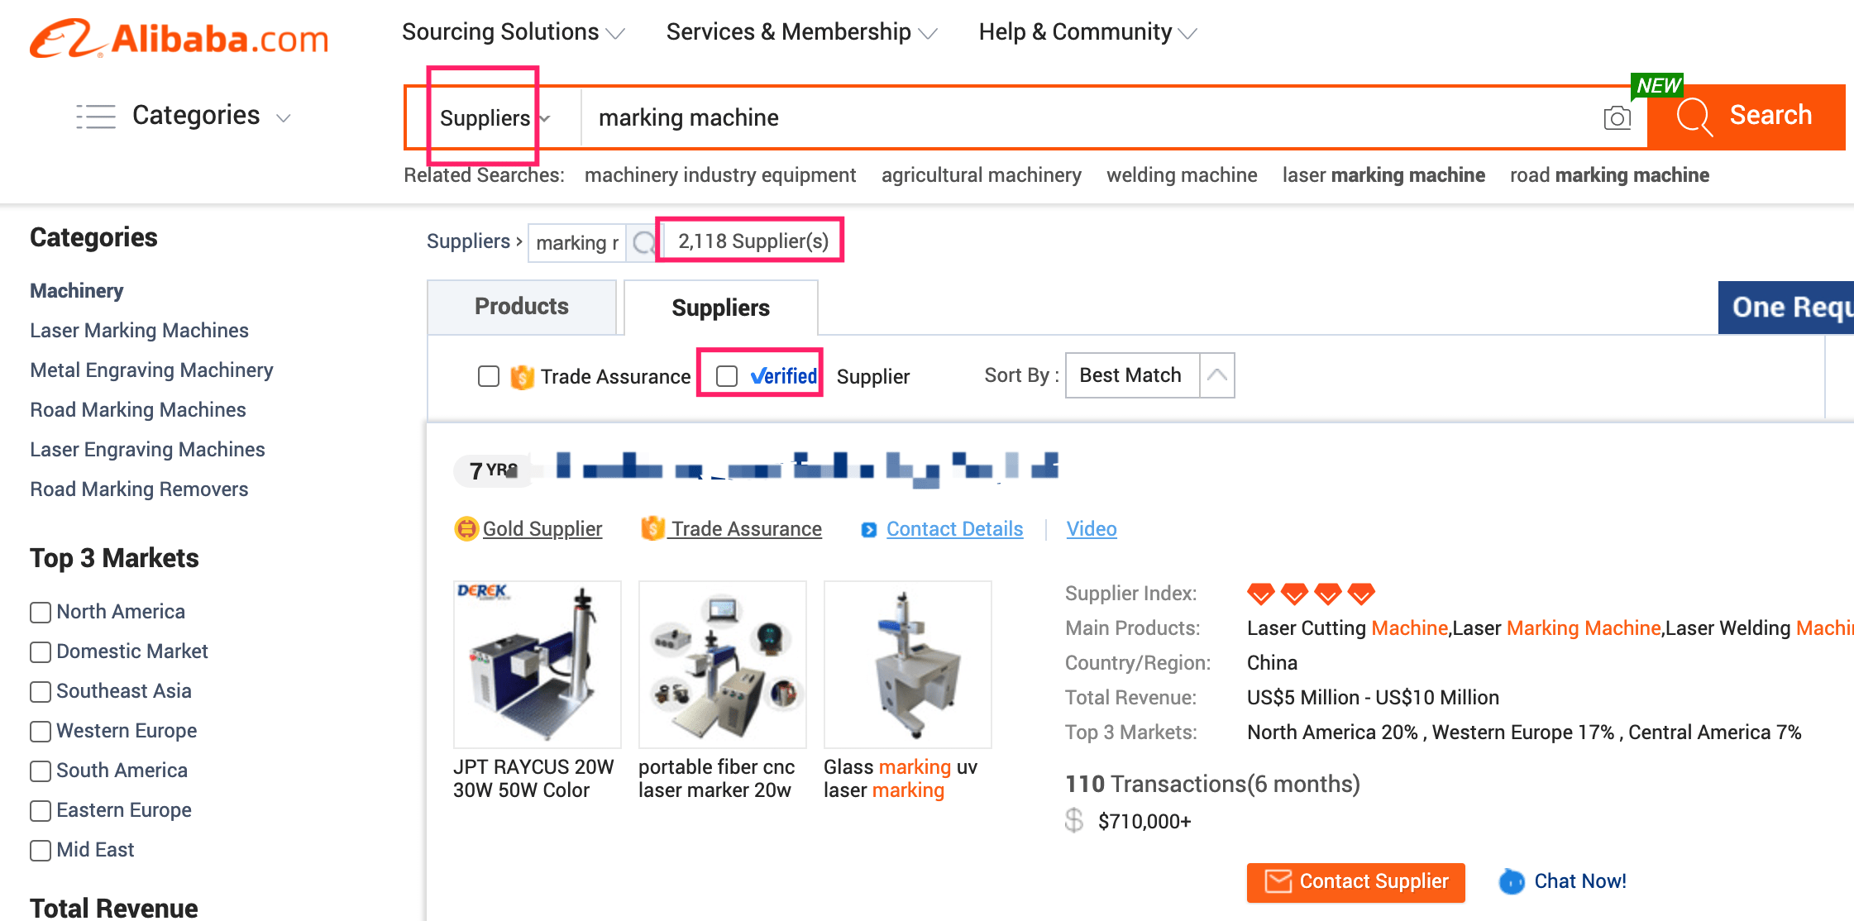Screen dimensions: 1854x921
Task: Expand the Best Match sort dropdown
Action: [x=1216, y=375]
